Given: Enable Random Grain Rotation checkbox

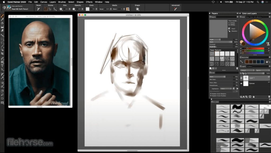Looking at the screenshot, I should tap(211, 94).
